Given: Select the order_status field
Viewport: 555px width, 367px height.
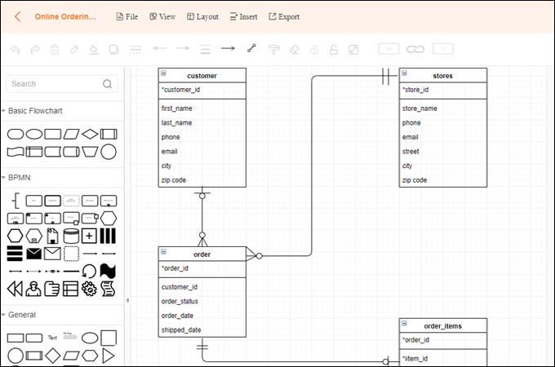Looking at the screenshot, I should point(202,301).
